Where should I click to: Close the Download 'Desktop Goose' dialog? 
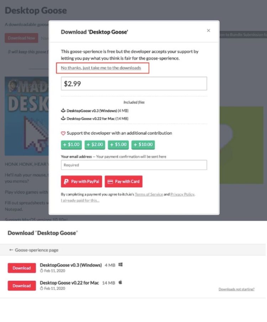[209, 31]
